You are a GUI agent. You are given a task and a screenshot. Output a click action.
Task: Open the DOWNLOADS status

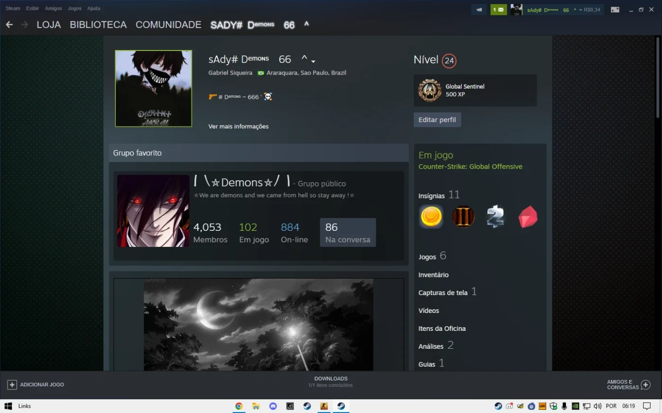click(x=331, y=382)
